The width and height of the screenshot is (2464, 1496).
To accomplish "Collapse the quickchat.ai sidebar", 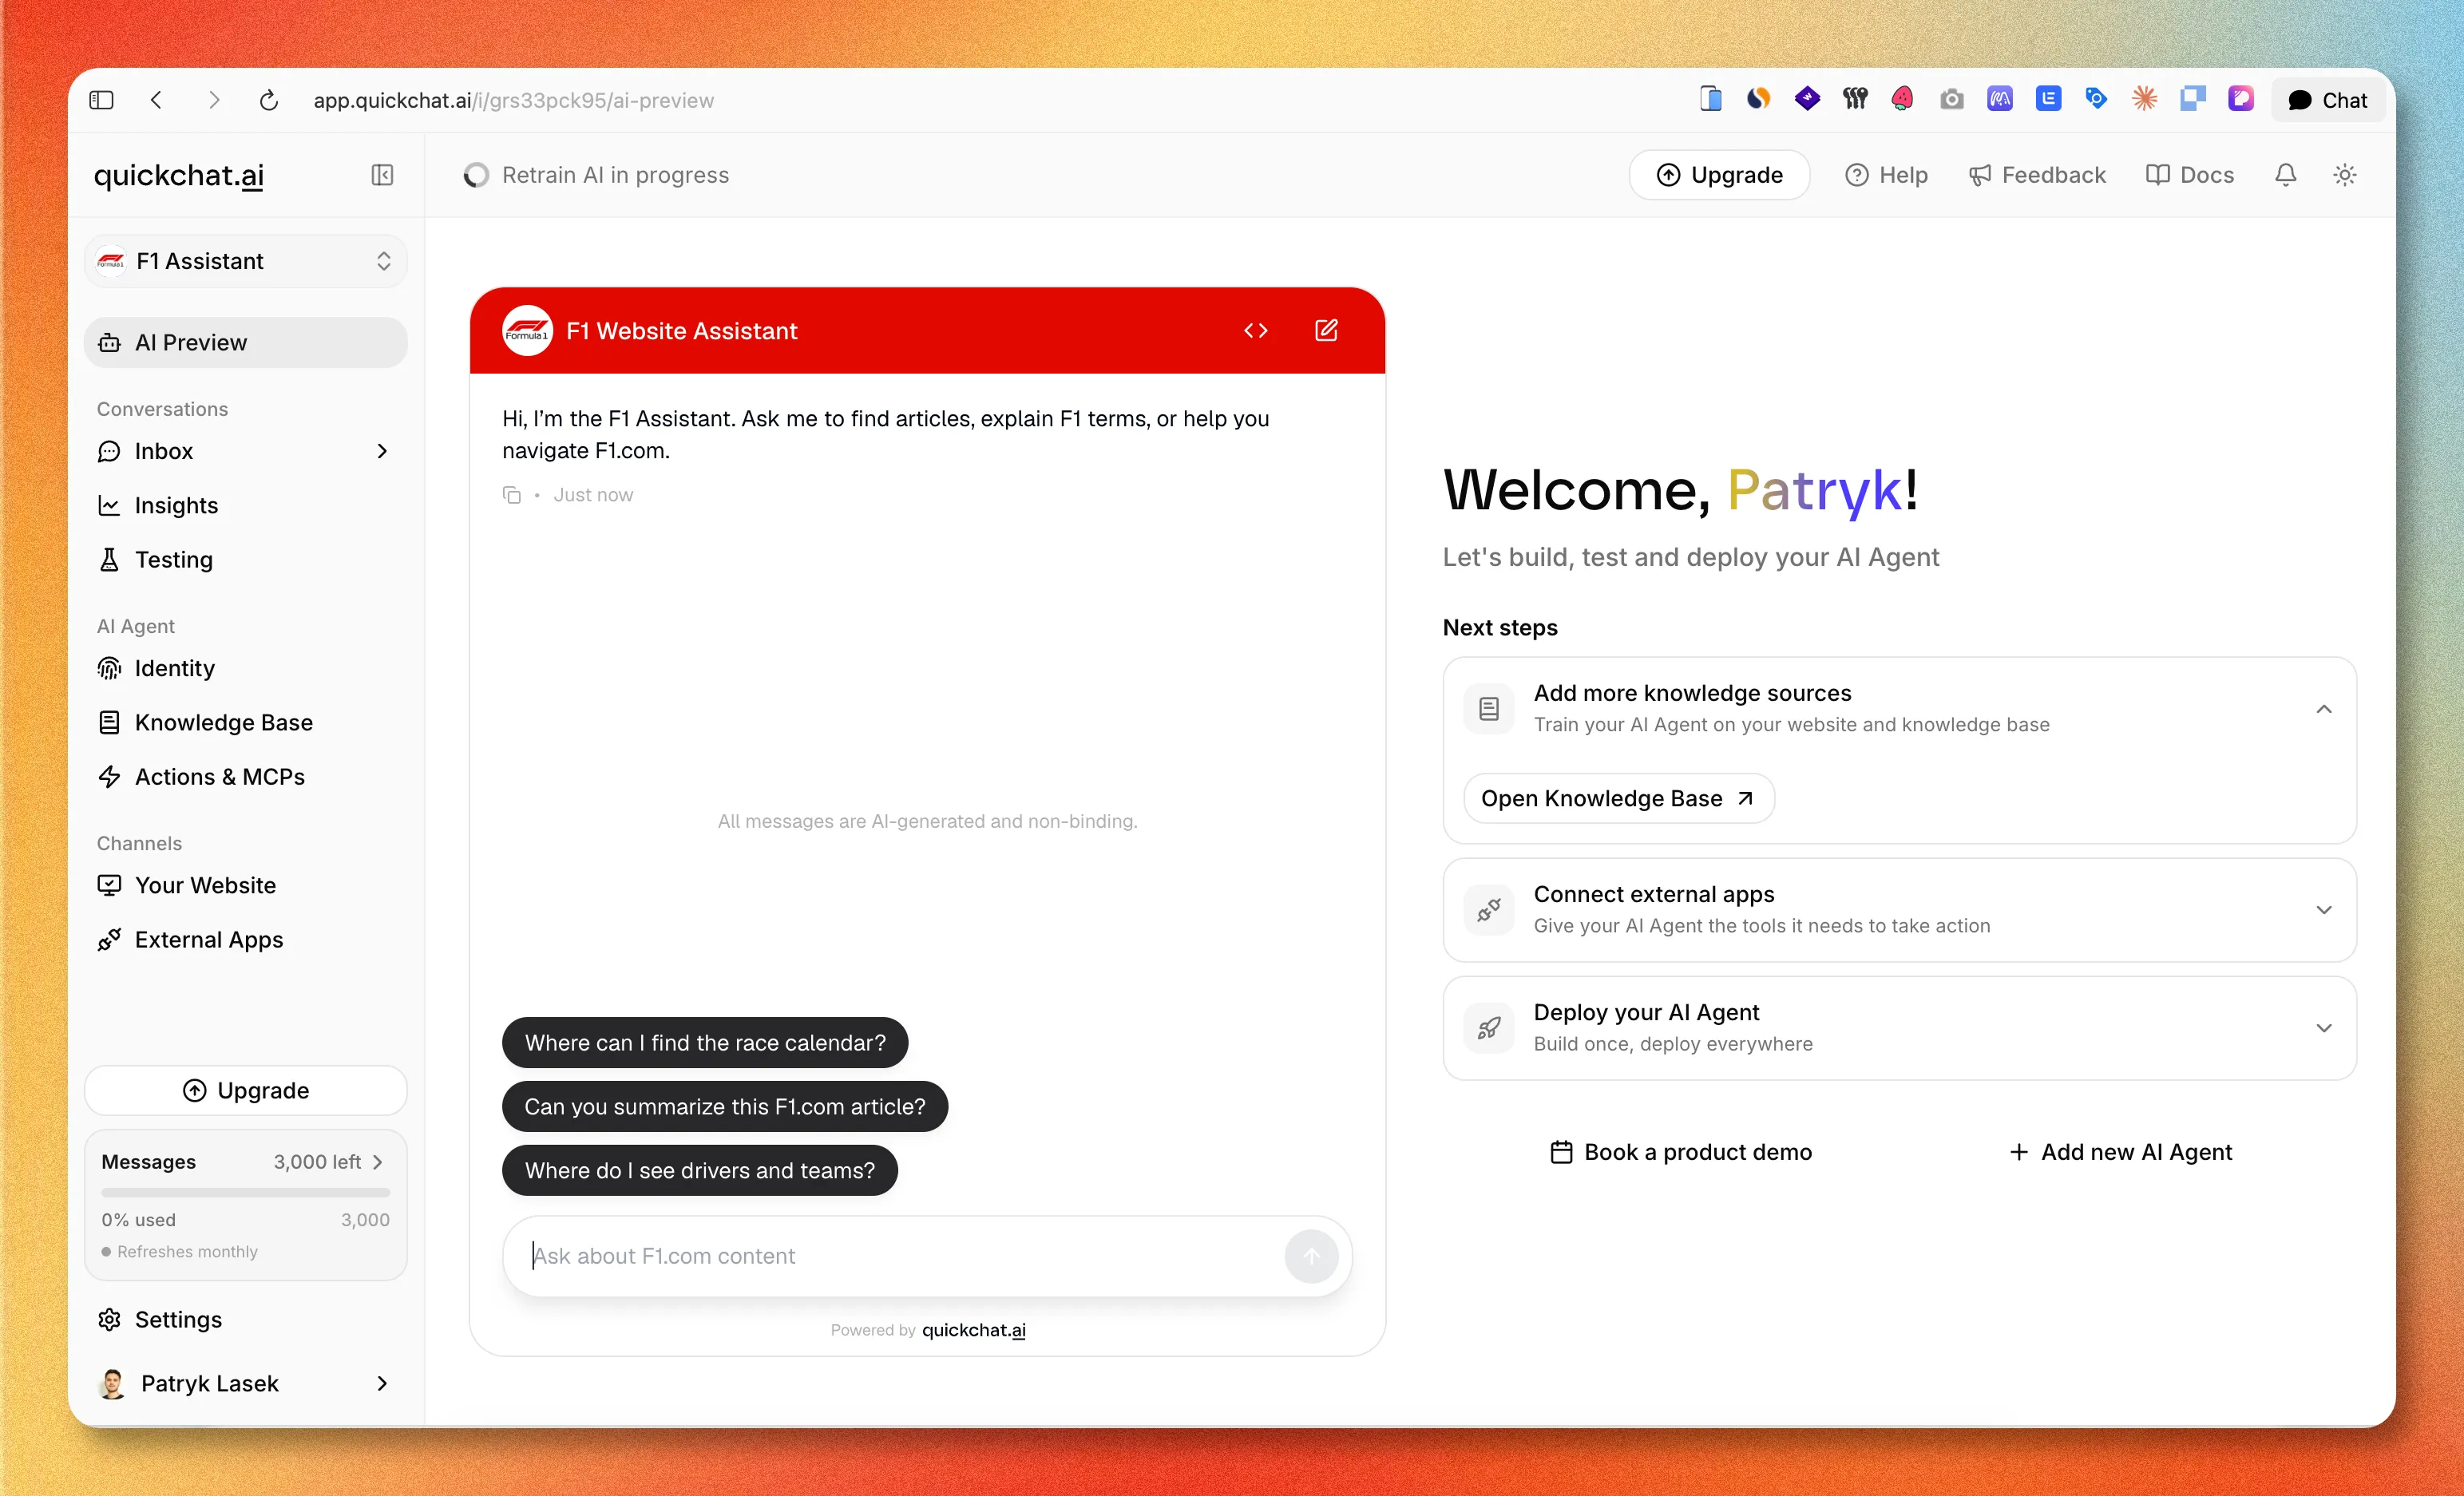I will (382, 175).
